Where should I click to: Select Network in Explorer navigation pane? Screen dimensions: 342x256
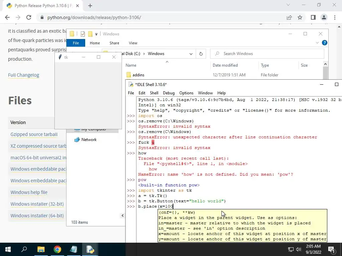[85, 140]
